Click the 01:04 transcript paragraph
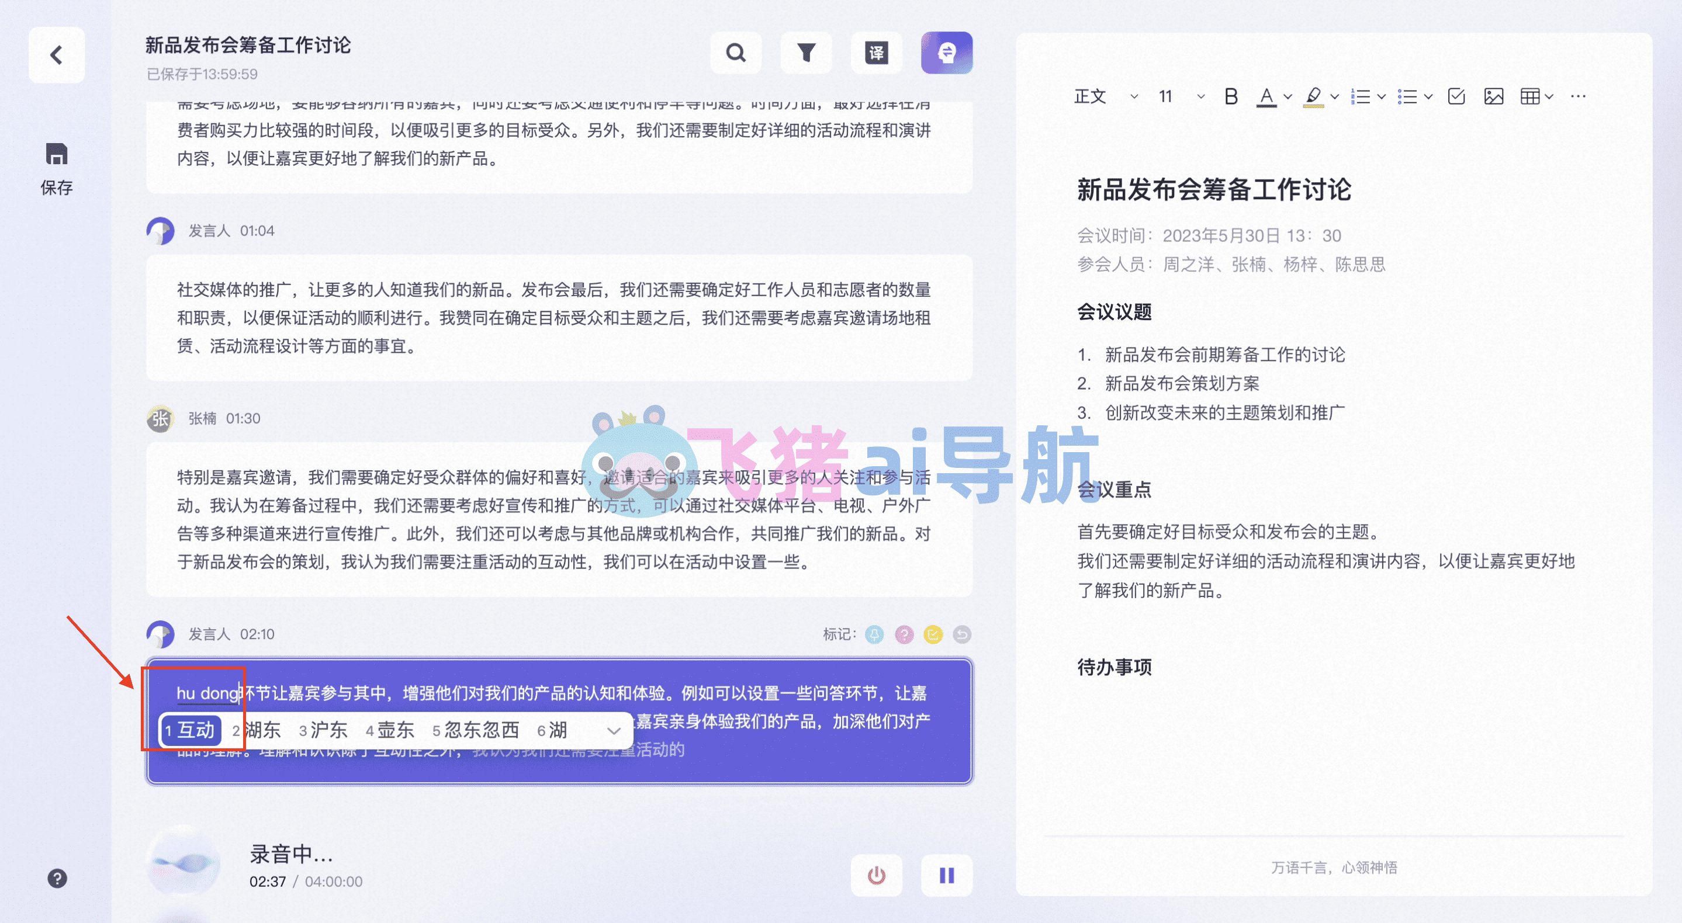This screenshot has height=923, width=1682. tap(559, 318)
